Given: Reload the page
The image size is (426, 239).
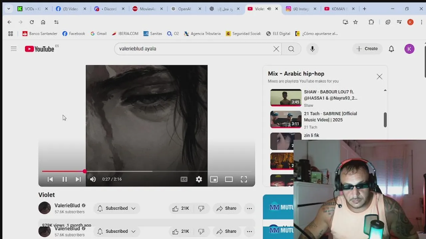Looking at the screenshot, I should pos(32,22).
